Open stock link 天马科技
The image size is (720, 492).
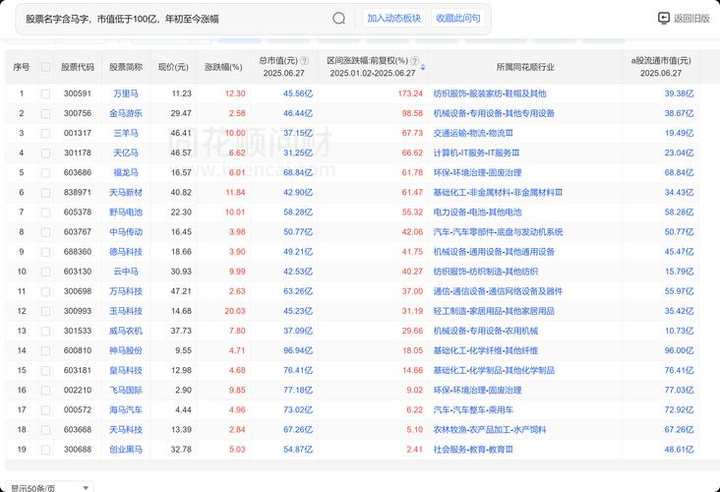[x=126, y=430]
